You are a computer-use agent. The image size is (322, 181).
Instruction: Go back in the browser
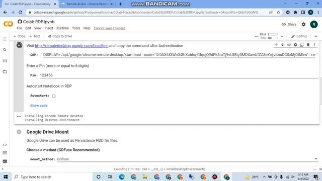[x=5, y=12]
